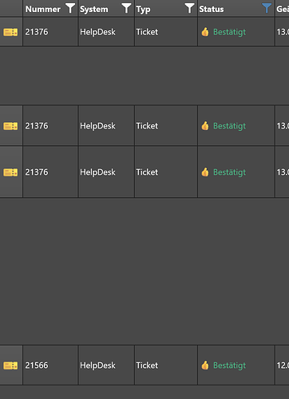Click thumbs-up status icon in row 21566
This screenshot has width=289, height=399.
coord(205,365)
